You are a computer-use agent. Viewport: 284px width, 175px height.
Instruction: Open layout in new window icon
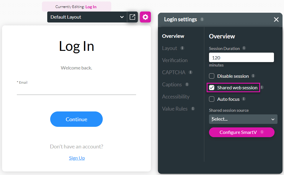(x=132, y=17)
